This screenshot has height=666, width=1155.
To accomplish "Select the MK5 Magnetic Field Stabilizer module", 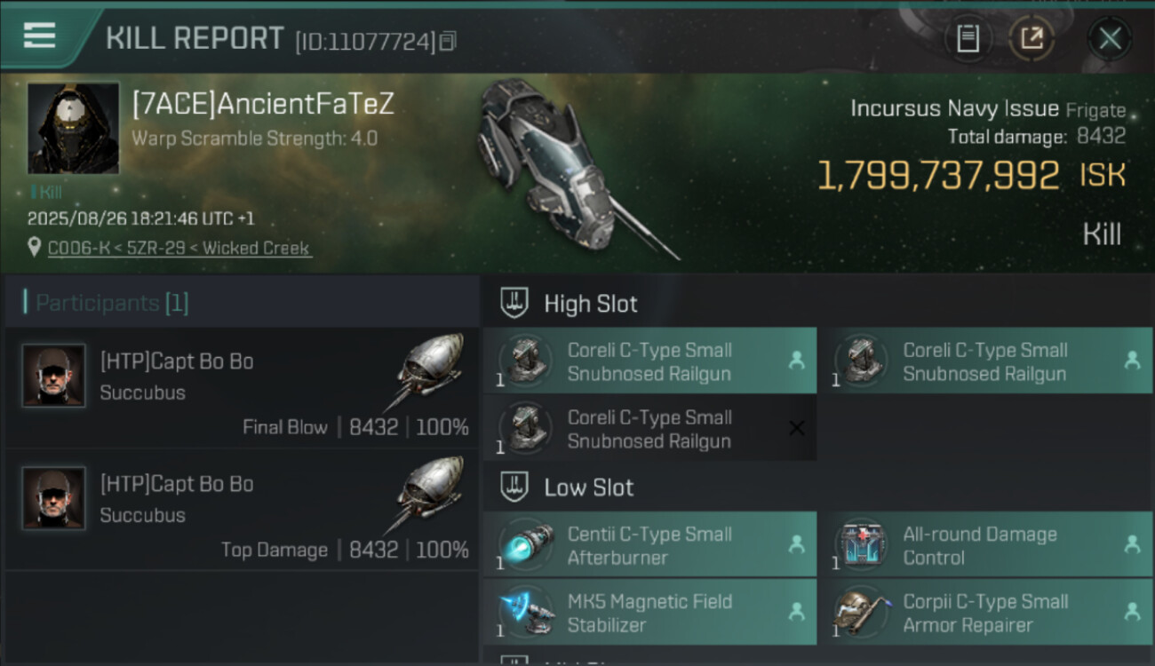I will [649, 613].
